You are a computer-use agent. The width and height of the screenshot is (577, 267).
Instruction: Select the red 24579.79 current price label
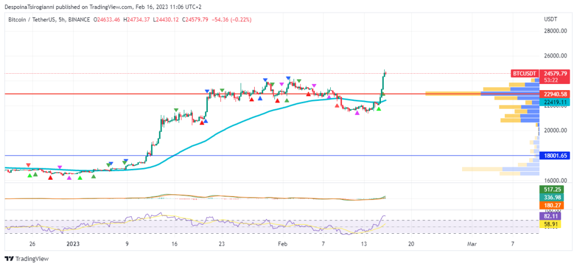pos(555,73)
